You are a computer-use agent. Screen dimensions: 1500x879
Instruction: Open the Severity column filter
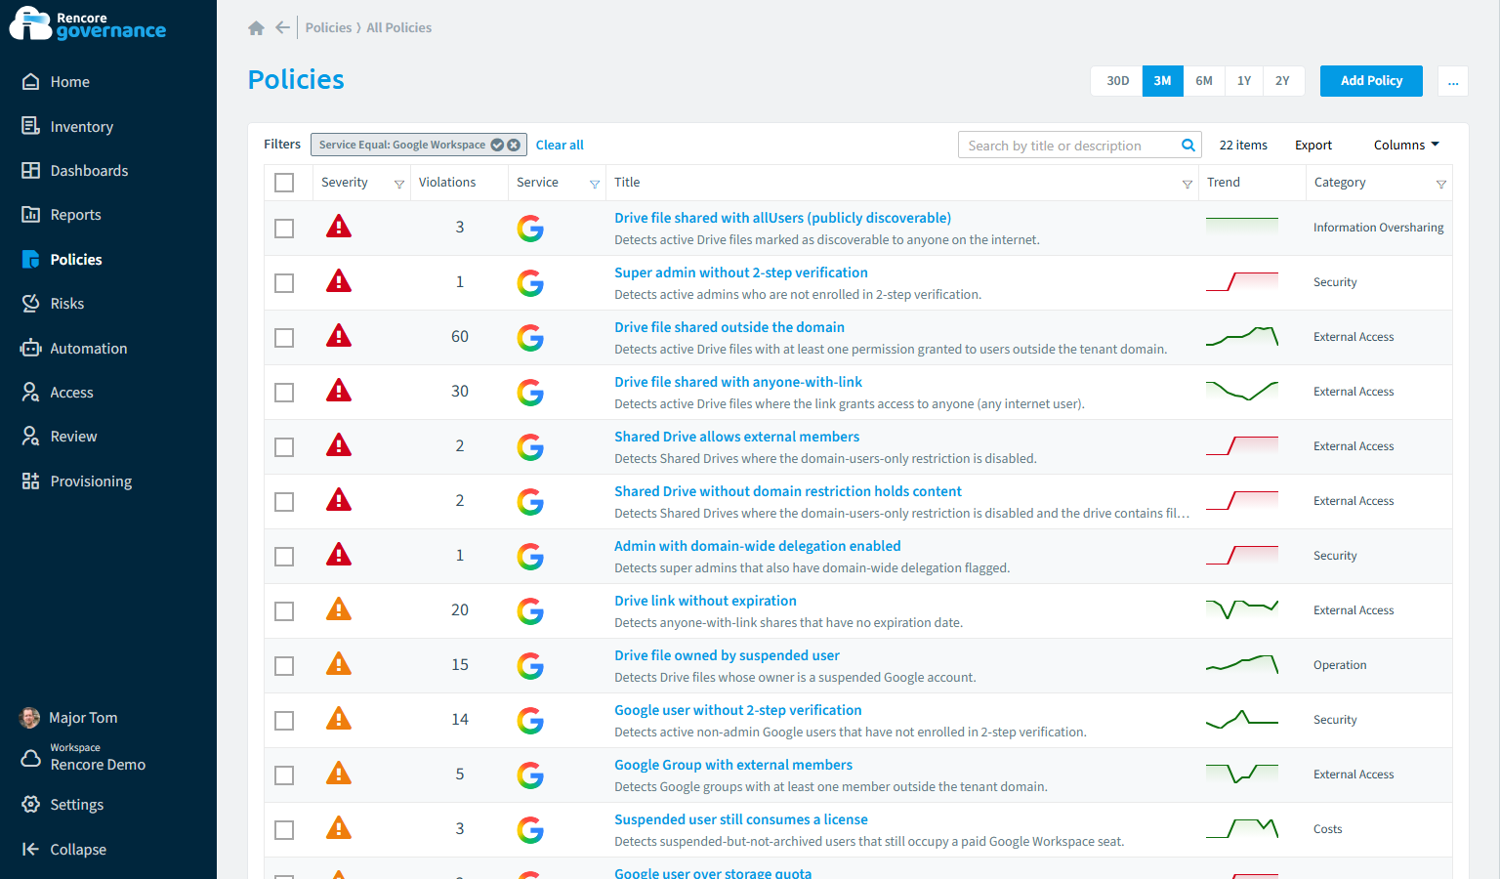tap(398, 184)
